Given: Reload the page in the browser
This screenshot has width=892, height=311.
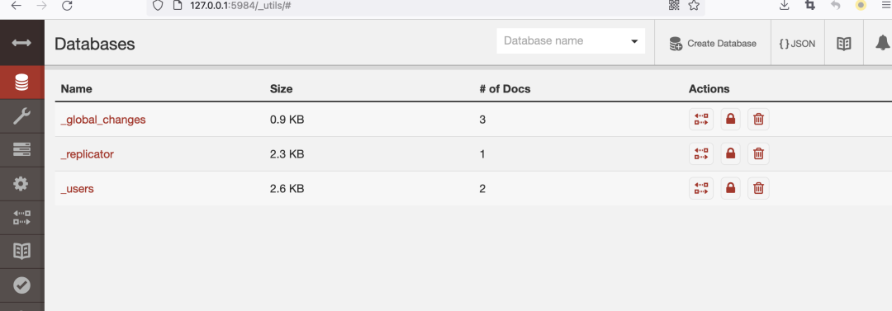Looking at the screenshot, I should (x=67, y=6).
